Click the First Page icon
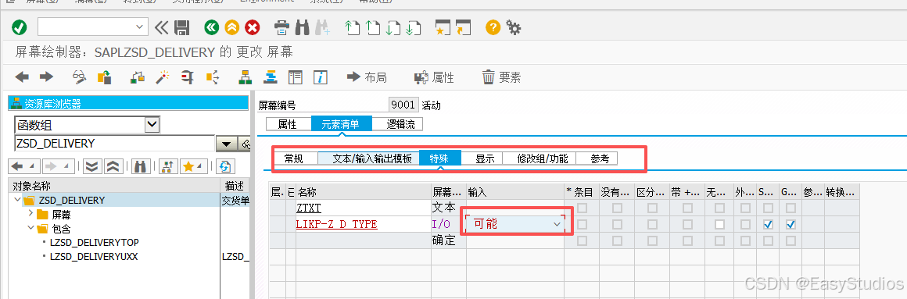The width and height of the screenshot is (907, 299). [x=353, y=27]
